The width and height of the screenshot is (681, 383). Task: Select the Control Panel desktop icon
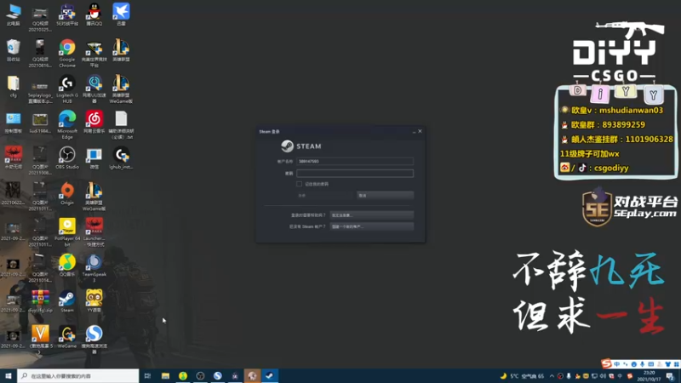click(13, 122)
